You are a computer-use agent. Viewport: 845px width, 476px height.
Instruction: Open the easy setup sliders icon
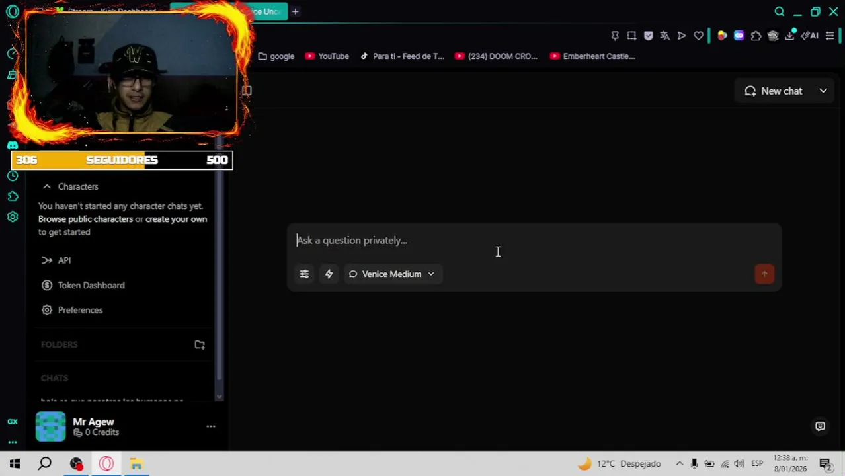[x=830, y=36]
